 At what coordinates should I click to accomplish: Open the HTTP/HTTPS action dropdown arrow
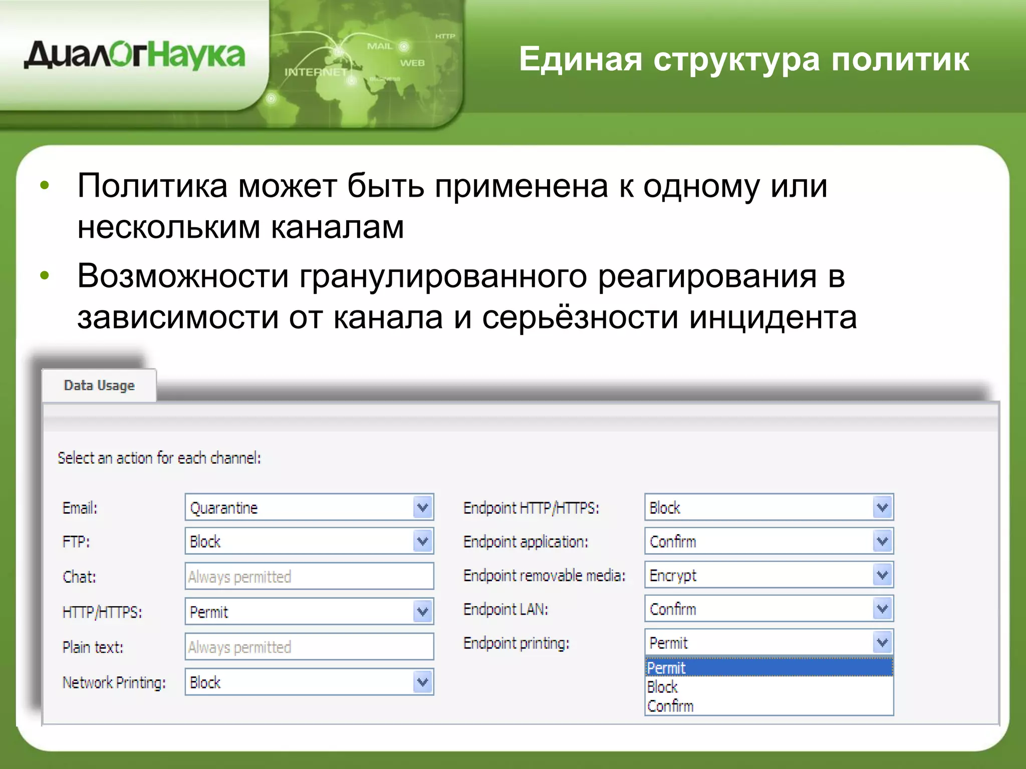point(423,611)
